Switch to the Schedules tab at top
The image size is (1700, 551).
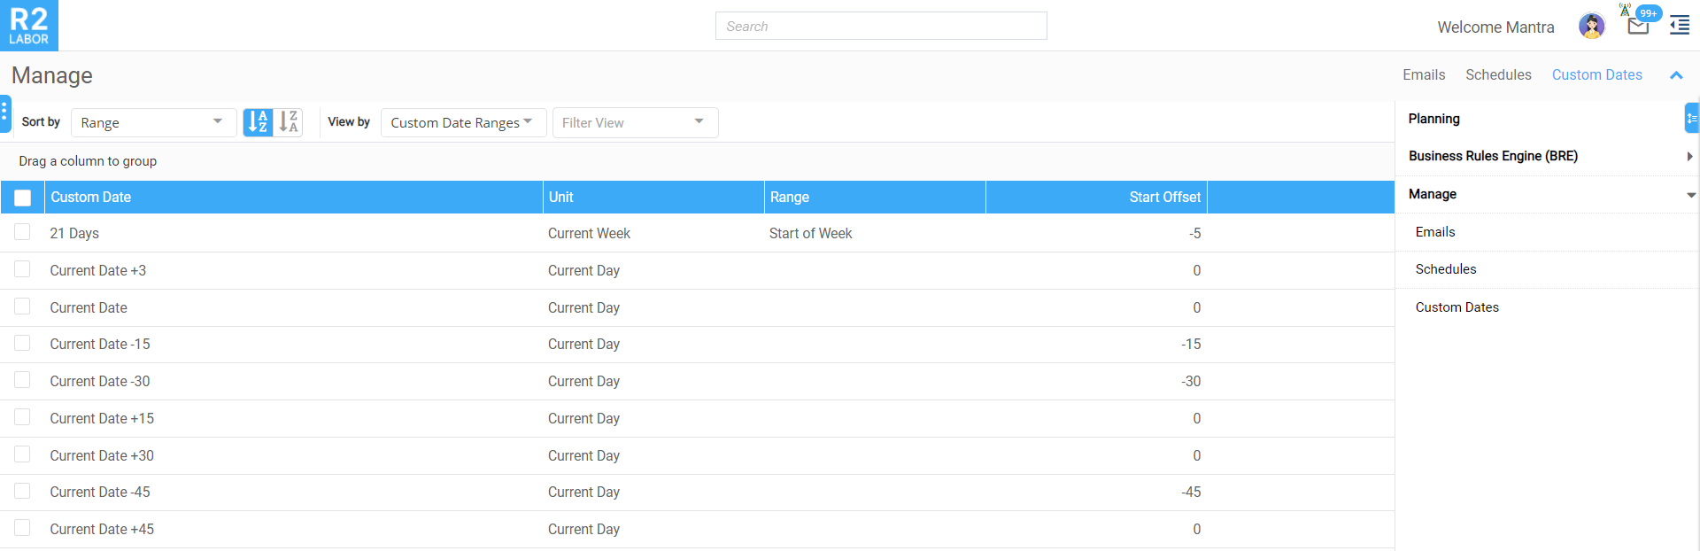click(1498, 75)
